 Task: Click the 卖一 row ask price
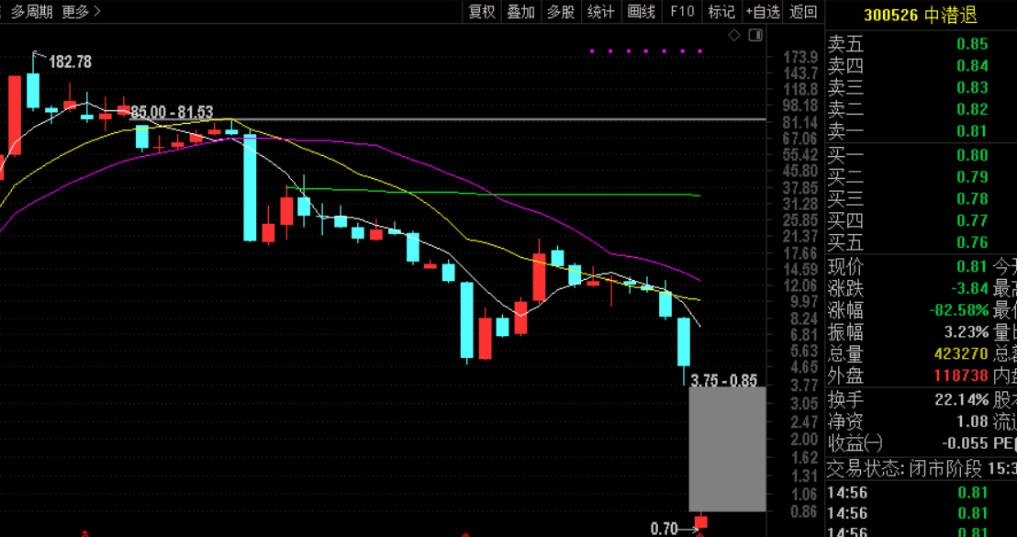click(x=972, y=131)
